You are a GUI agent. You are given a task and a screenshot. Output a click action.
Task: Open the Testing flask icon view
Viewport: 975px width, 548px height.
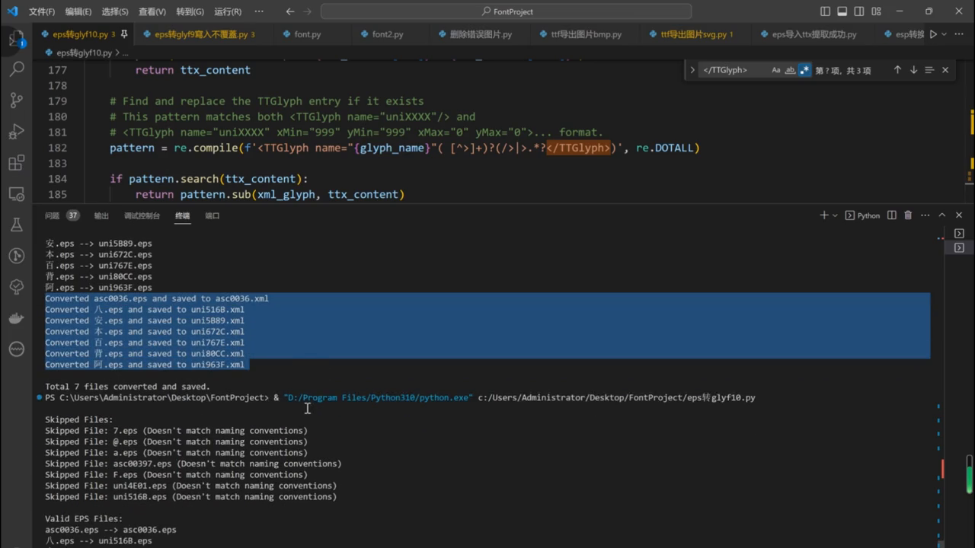pos(16,225)
